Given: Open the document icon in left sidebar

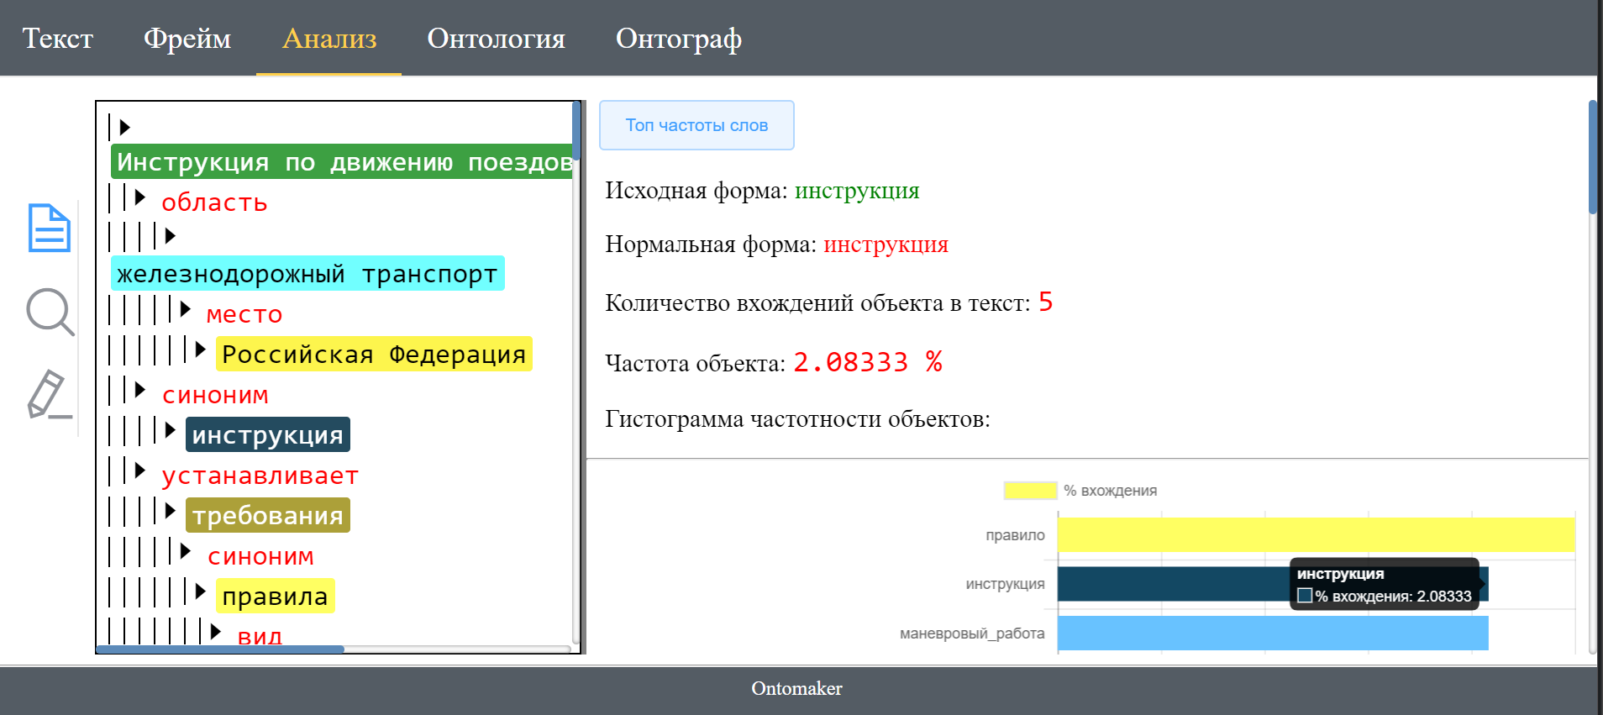Looking at the screenshot, I should (50, 228).
